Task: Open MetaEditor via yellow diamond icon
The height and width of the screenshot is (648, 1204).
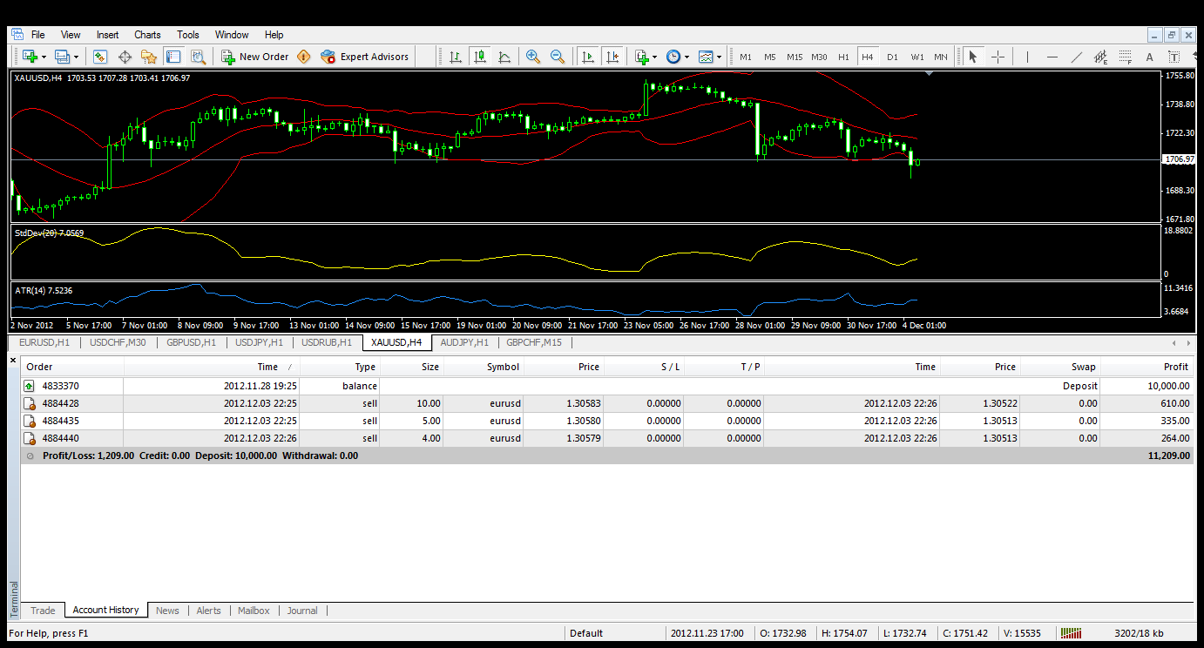Action: (x=303, y=57)
